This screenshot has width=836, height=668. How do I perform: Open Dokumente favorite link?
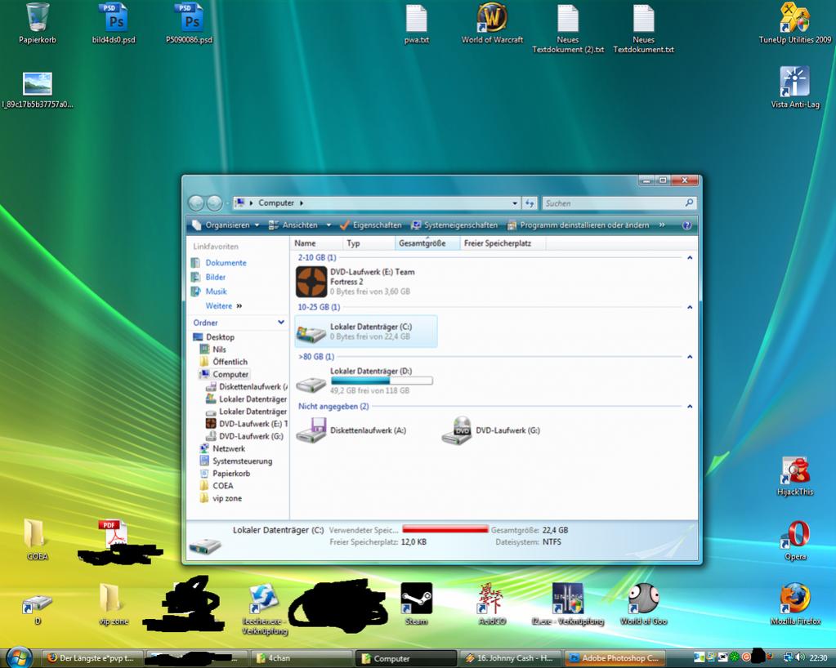coord(219,263)
